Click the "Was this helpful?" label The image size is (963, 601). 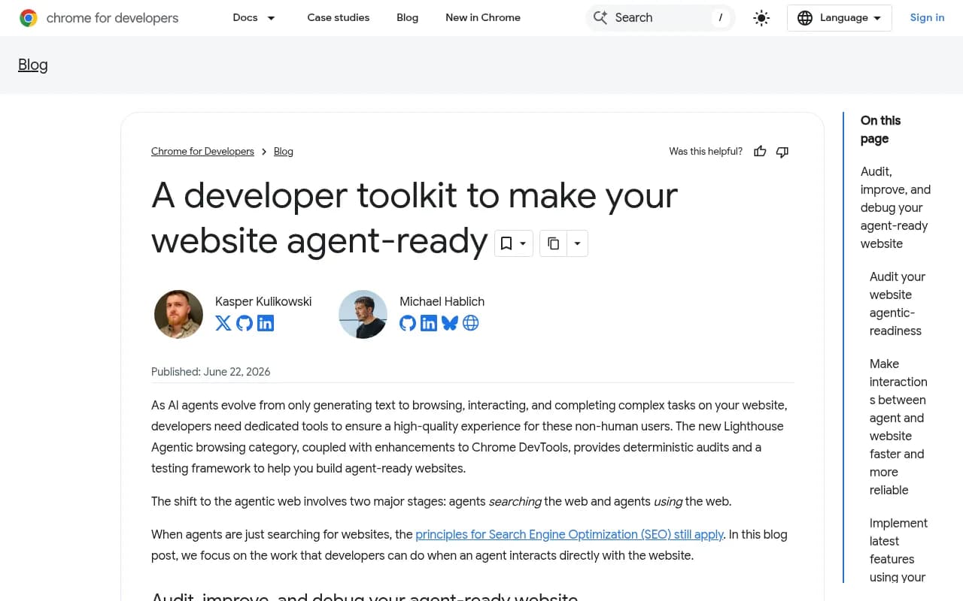pos(706,152)
